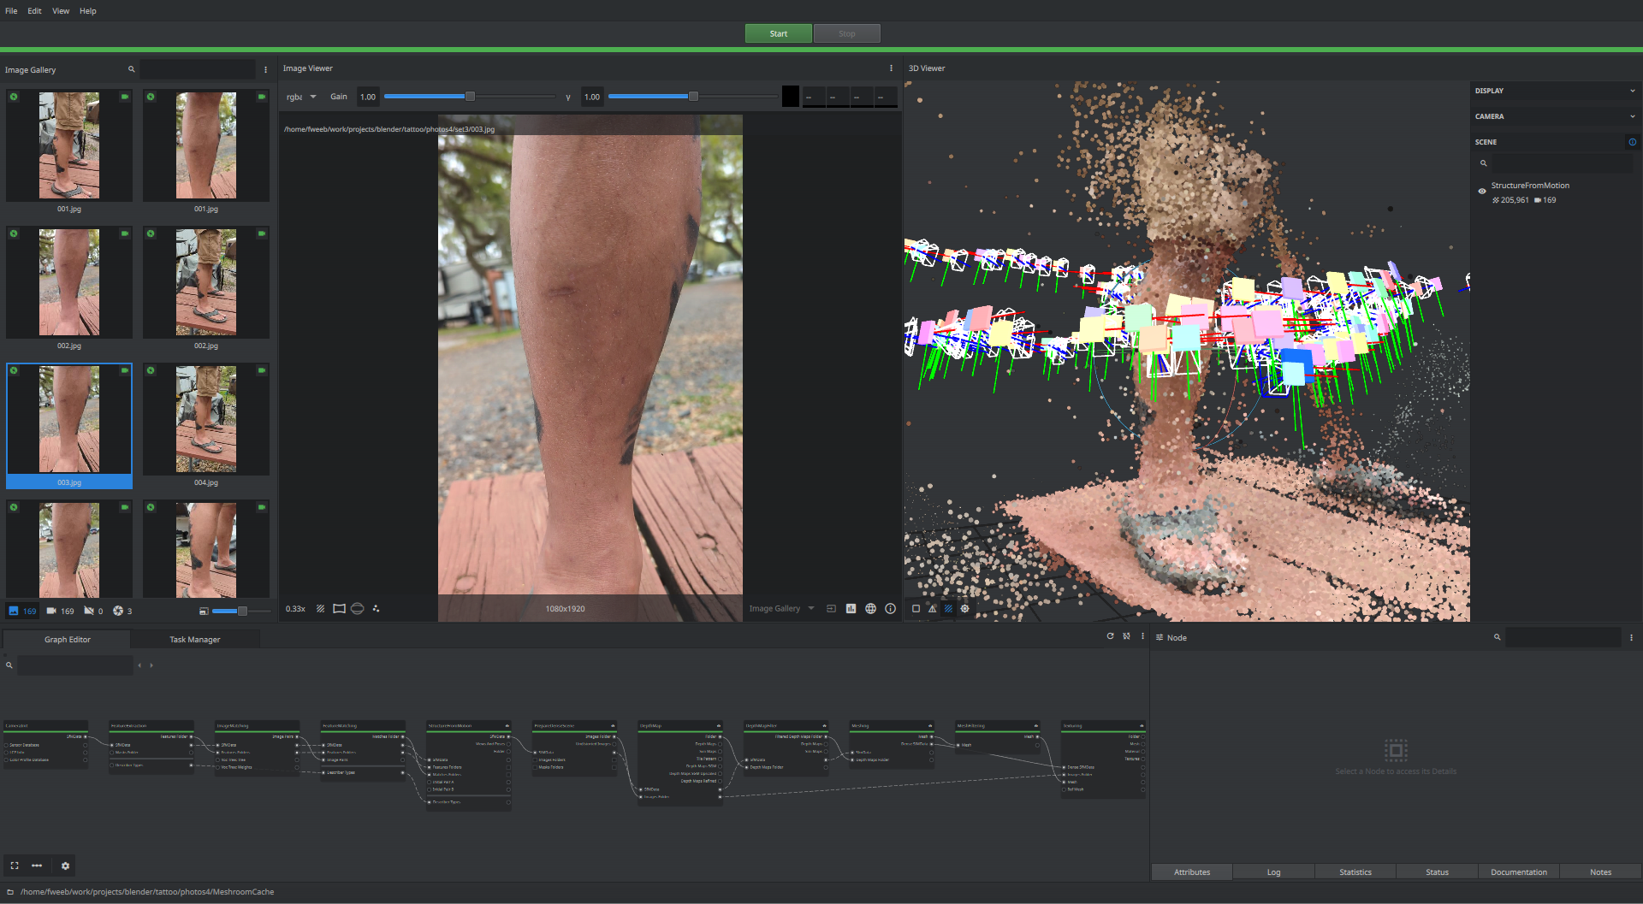Toggle the grid icon in the 3D Viewer
Screen dimensions: 1643x904
click(x=948, y=608)
